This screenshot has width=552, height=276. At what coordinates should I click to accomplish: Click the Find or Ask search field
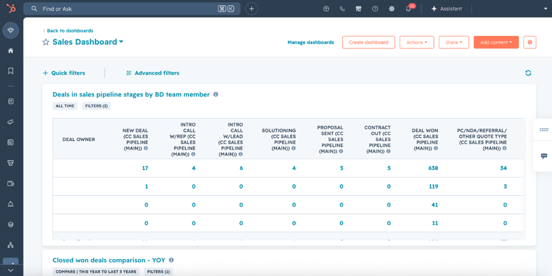click(132, 9)
